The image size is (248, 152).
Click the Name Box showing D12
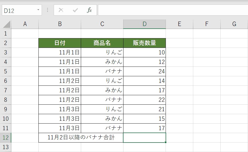(22, 10)
